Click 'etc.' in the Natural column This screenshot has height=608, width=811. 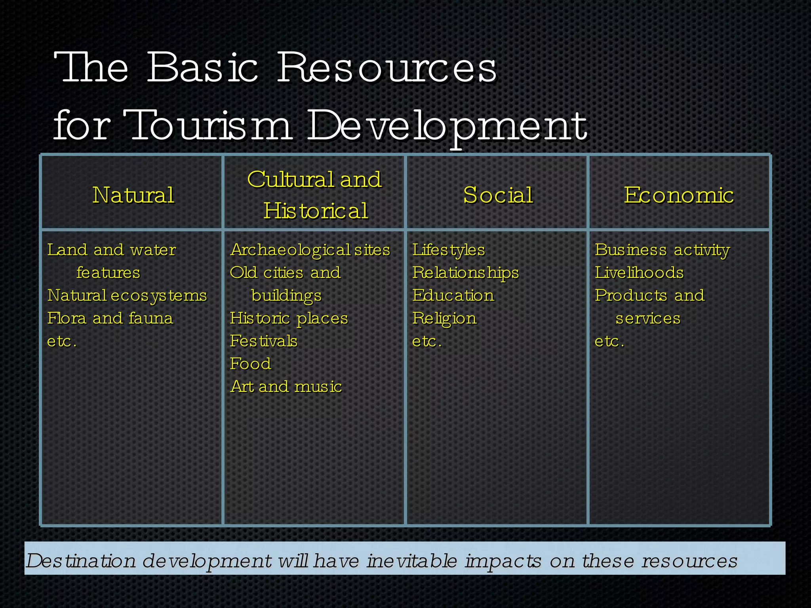point(62,341)
